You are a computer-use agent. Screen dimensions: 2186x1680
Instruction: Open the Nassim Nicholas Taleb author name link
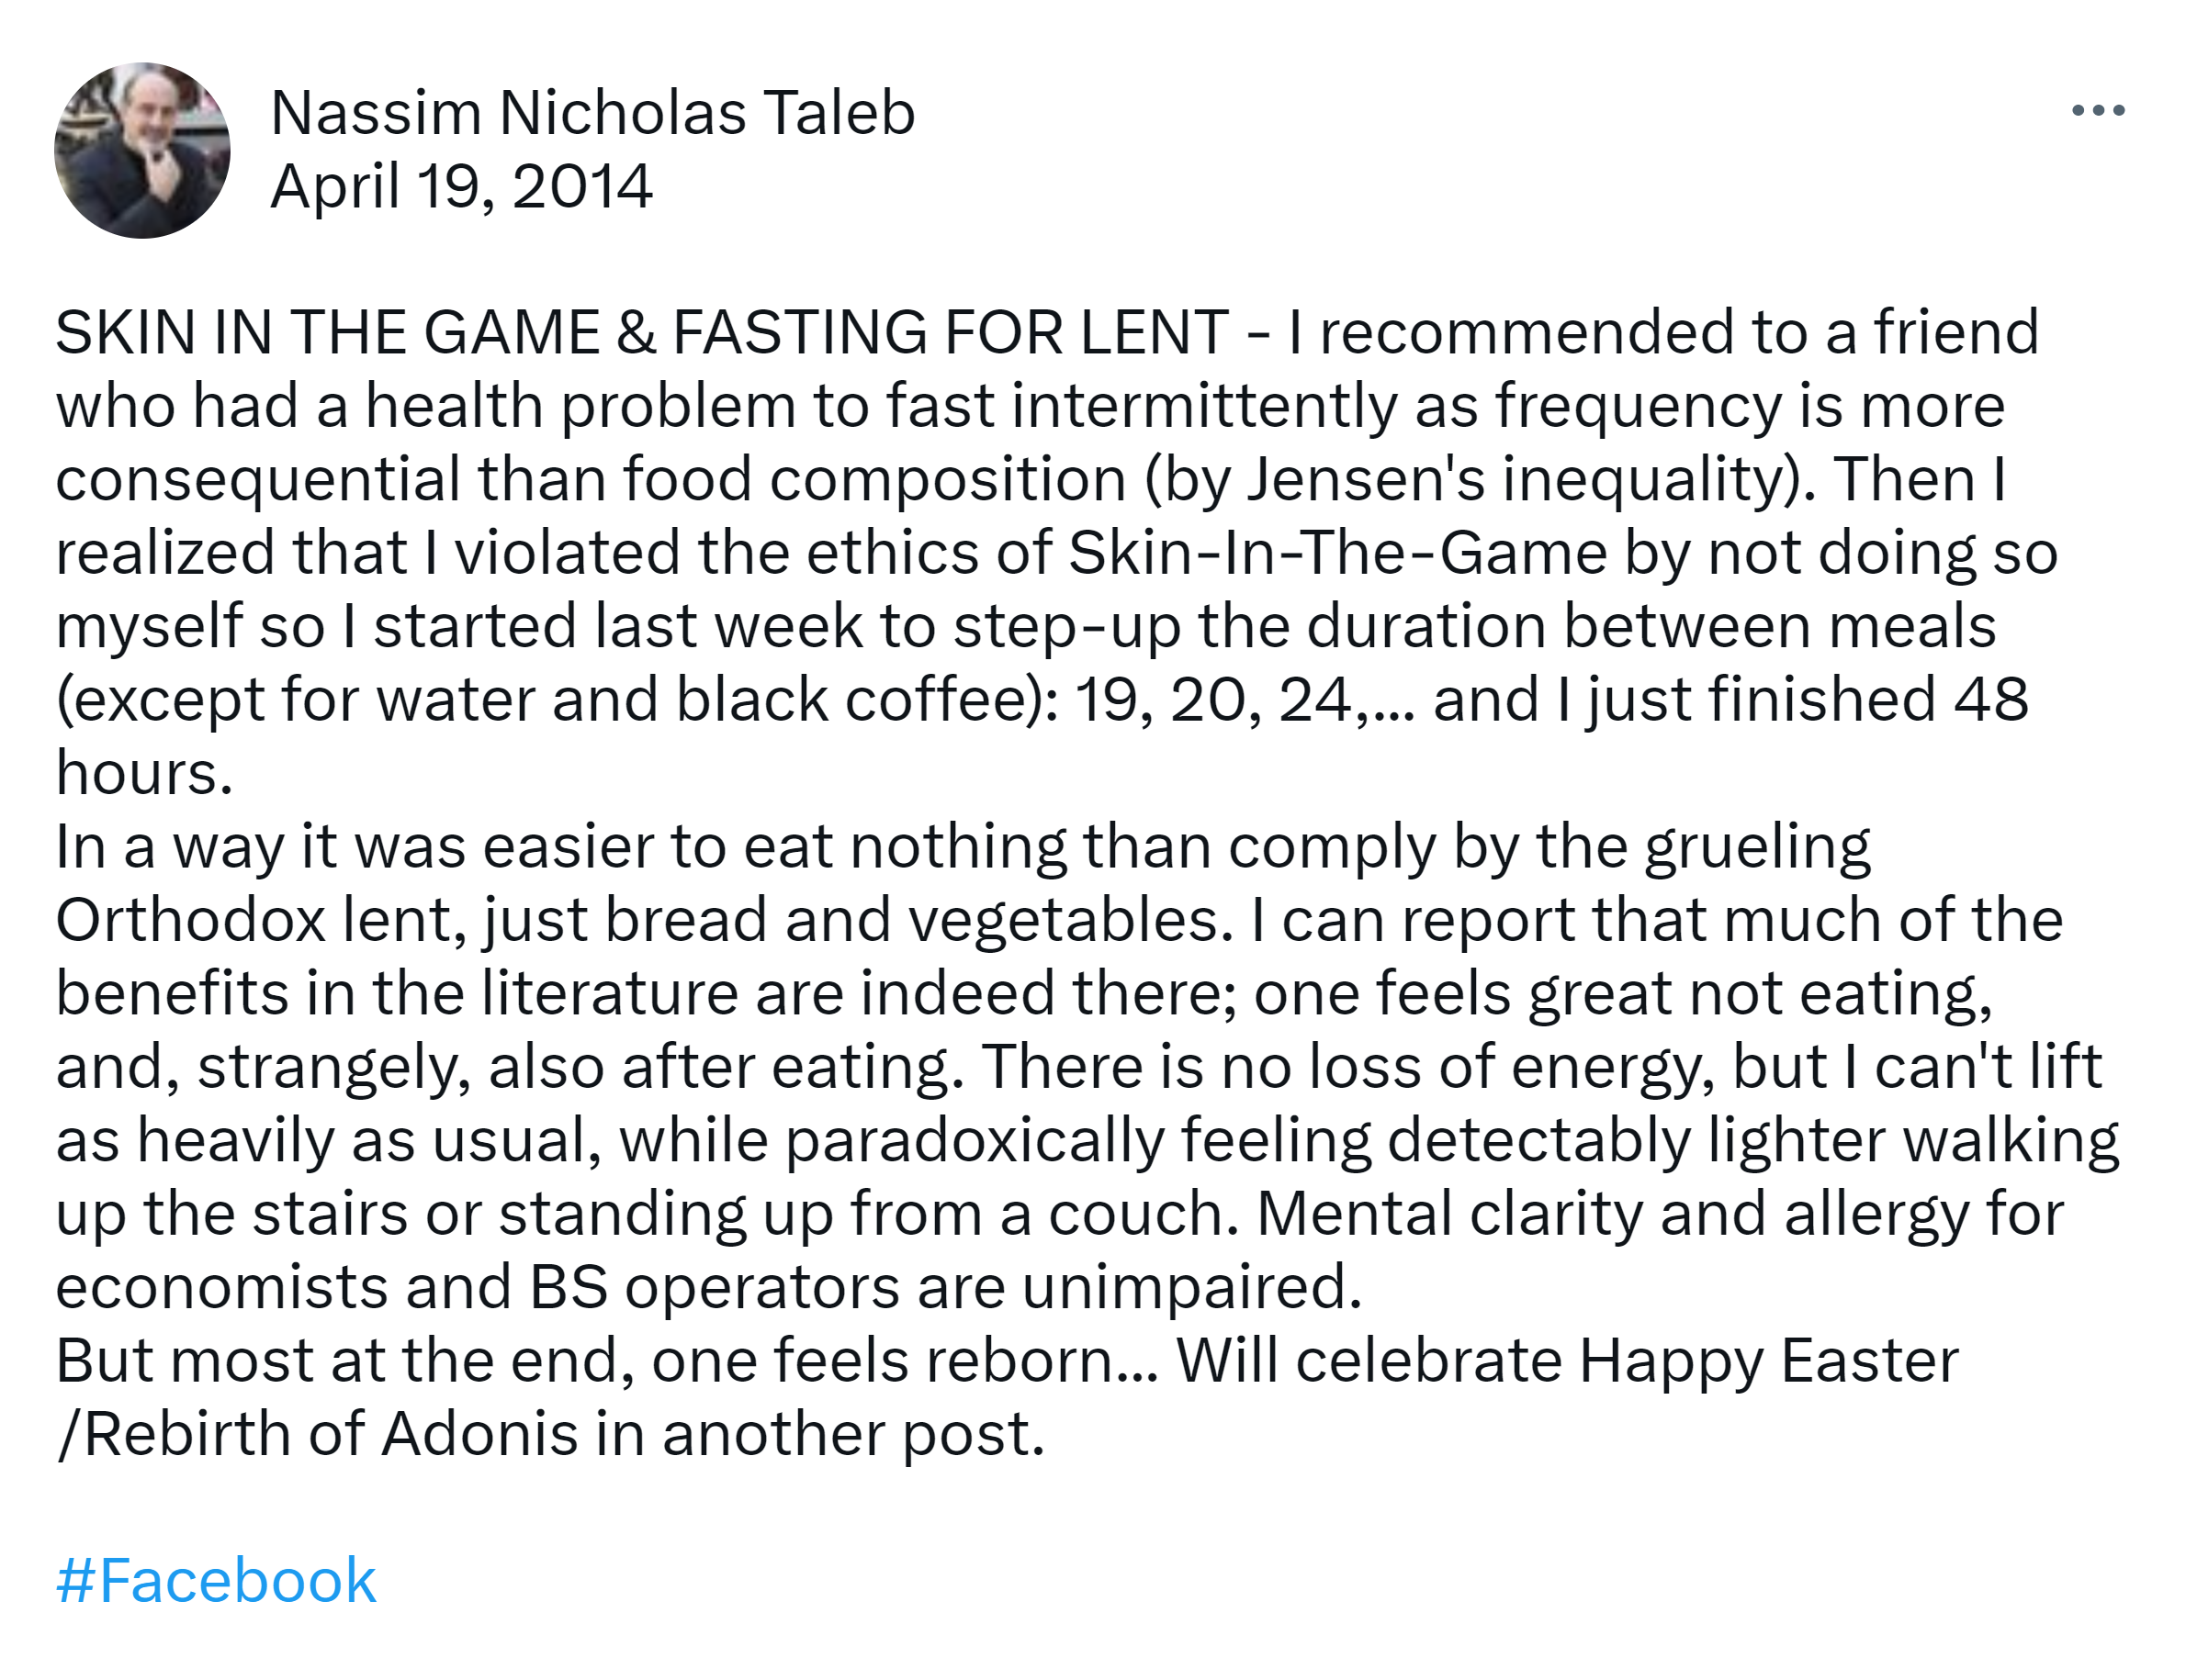pos(592,112)
